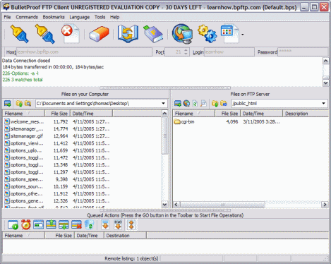This screenshot has width=331, height=264.
Task: Click the Port spinner up arrow
Action: 186,50
